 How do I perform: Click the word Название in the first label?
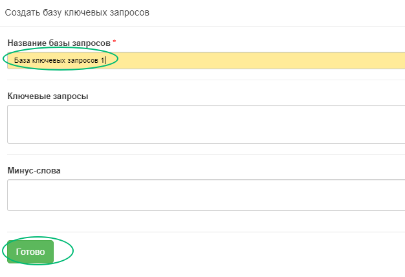pyautogui.click(x=27, y=43)
